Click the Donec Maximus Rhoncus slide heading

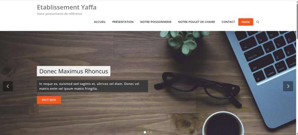[74, 71]
